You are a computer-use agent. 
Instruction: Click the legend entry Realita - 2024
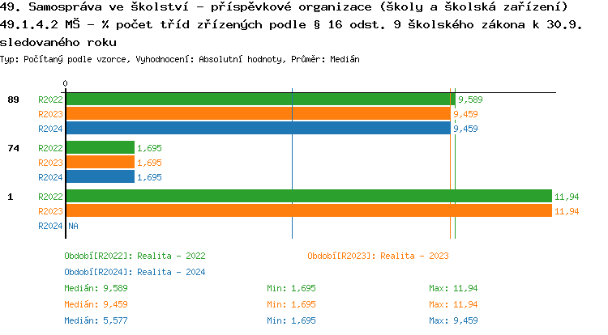pos(135,272)
